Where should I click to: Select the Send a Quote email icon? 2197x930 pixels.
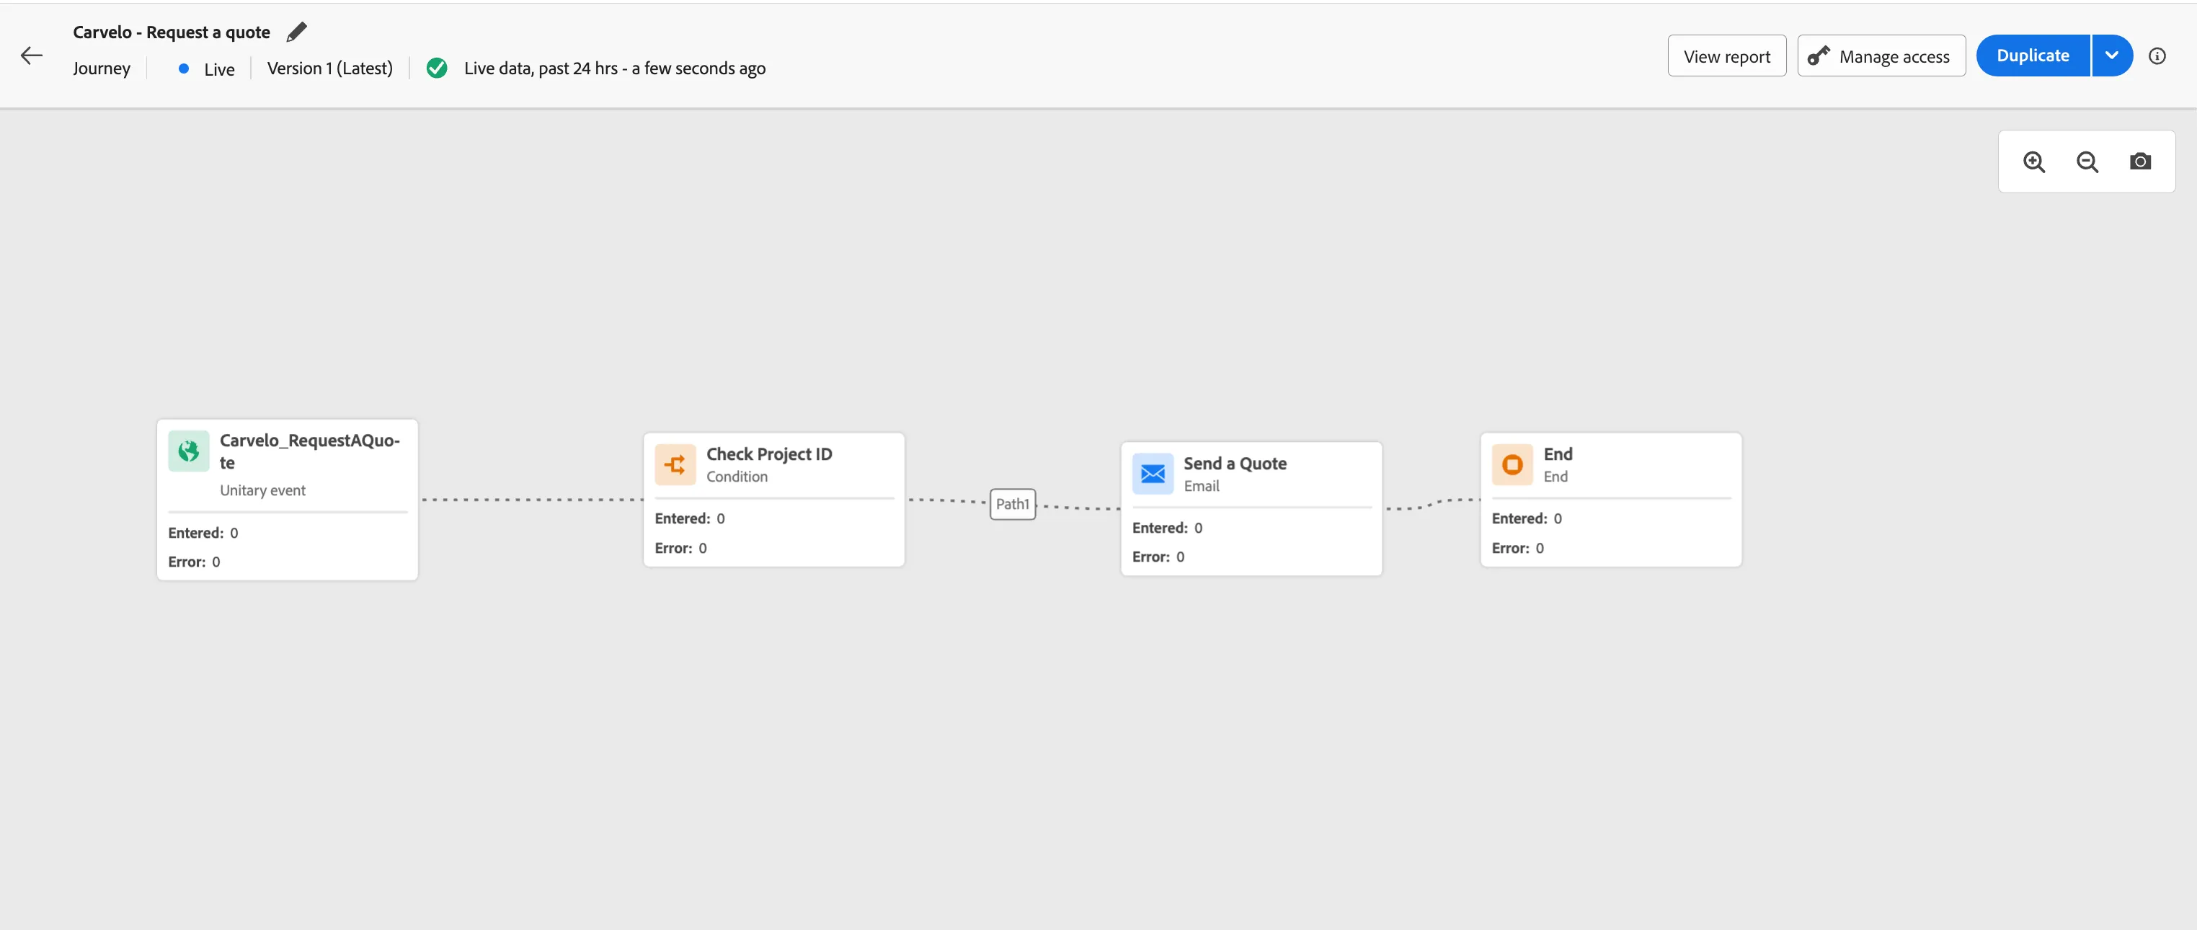(x=1153, y=474)
